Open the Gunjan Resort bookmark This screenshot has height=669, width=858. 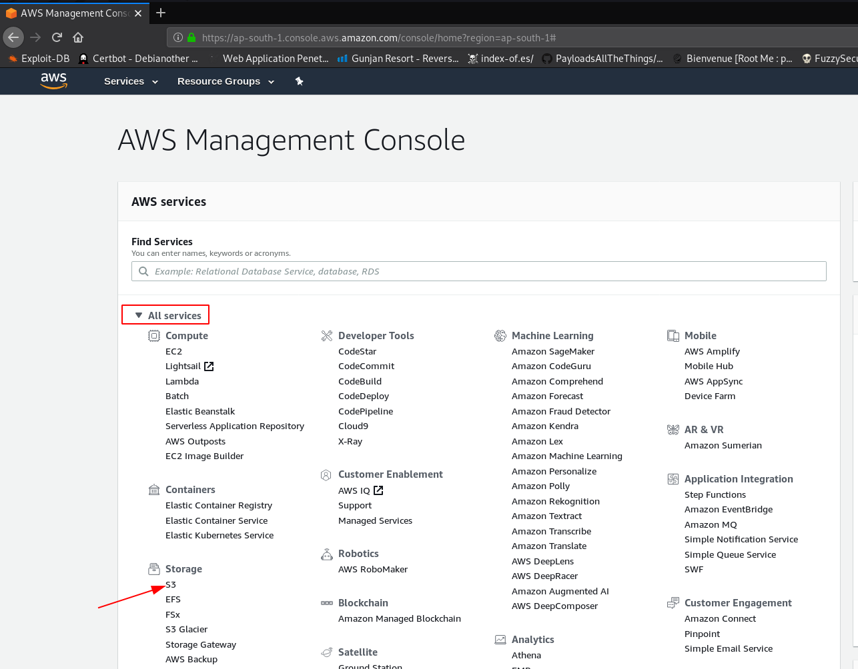point(398,59)
